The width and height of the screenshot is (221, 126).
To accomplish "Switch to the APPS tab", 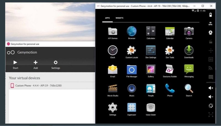I will tap(107, 18).
